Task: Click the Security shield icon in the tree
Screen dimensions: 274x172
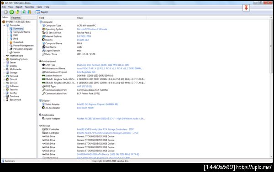Action: point(7,89)
